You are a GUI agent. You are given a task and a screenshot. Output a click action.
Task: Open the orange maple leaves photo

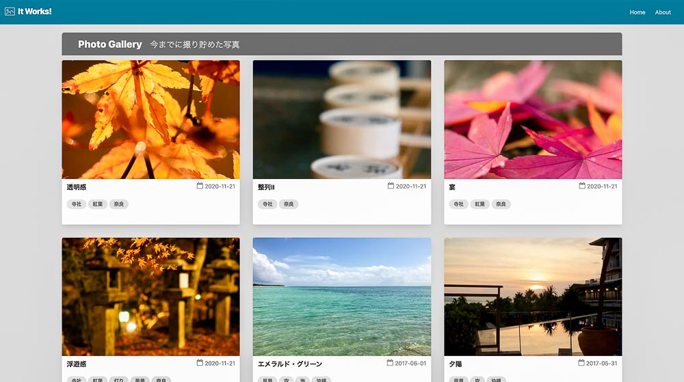click(150, 120)
